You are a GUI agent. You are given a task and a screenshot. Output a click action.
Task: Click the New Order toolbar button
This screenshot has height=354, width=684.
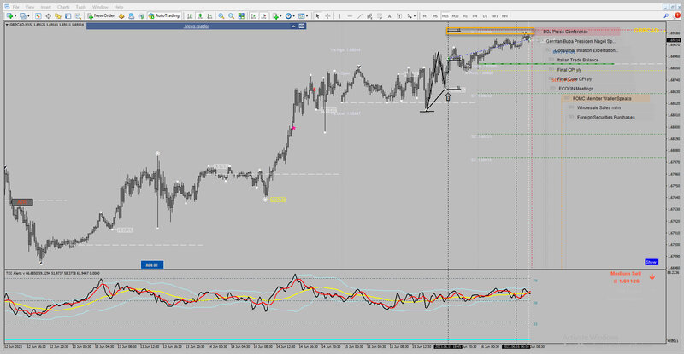pyautogui.click(x=101, y=15)
